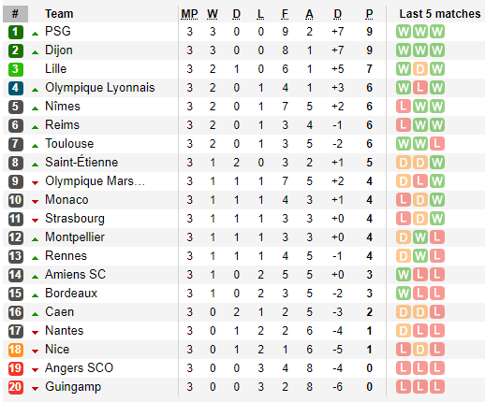Click the # rank column header

(x=15, y=14)
